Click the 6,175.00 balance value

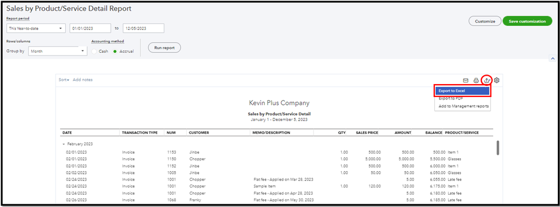coord(437,186)
